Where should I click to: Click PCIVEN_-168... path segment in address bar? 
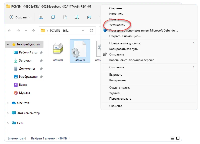(60, 31)
